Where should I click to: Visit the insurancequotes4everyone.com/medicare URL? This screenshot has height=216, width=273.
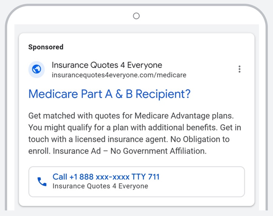119,75
